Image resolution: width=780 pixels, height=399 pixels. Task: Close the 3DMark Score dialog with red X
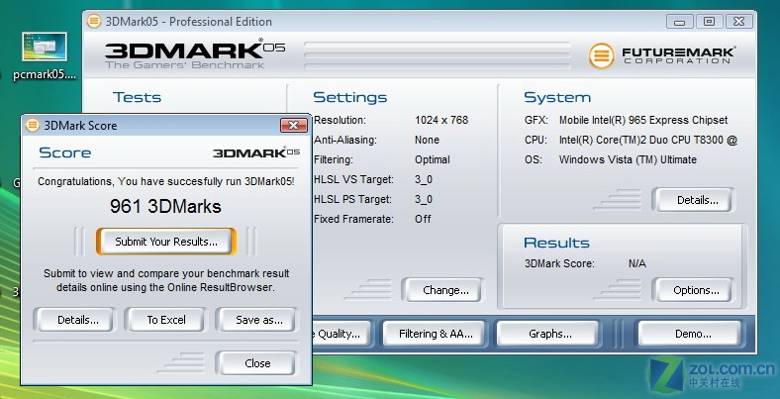(294, 125)
